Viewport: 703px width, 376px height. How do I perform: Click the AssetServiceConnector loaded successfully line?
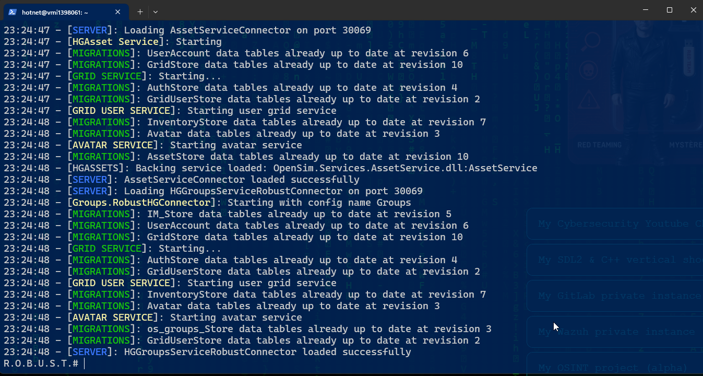182,180
